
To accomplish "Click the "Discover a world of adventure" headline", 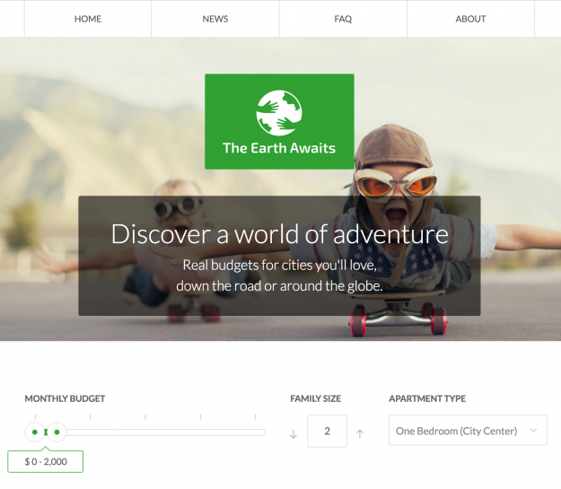I will [x=279, y=234].
